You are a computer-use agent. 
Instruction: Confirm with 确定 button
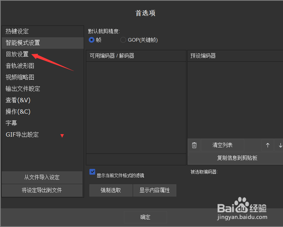click(x=145, y=217)
